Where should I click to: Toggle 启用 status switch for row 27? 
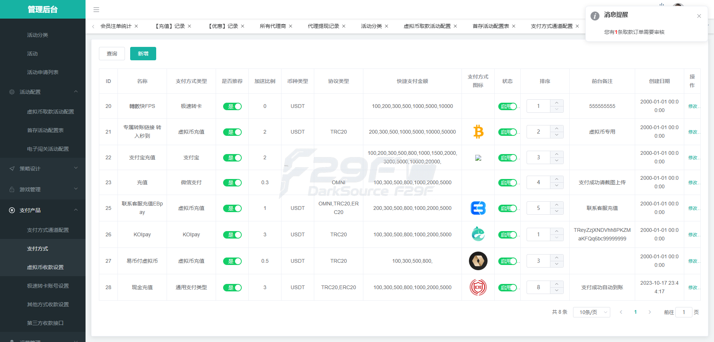(508, 261)
